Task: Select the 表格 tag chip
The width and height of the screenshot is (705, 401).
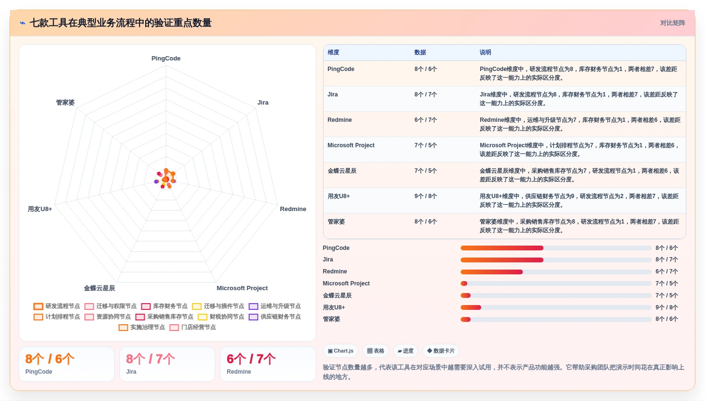Action: point(376,351)
